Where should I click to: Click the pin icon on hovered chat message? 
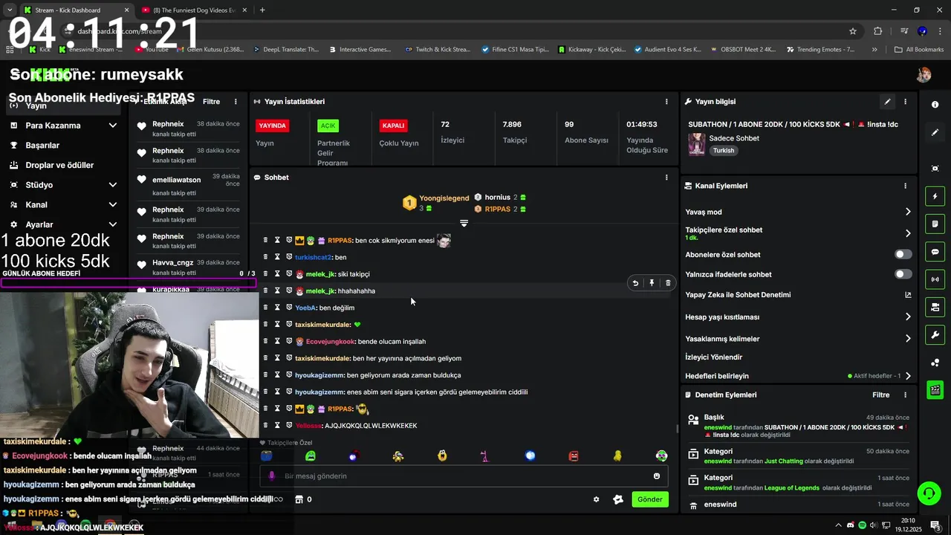pos(652,283)
